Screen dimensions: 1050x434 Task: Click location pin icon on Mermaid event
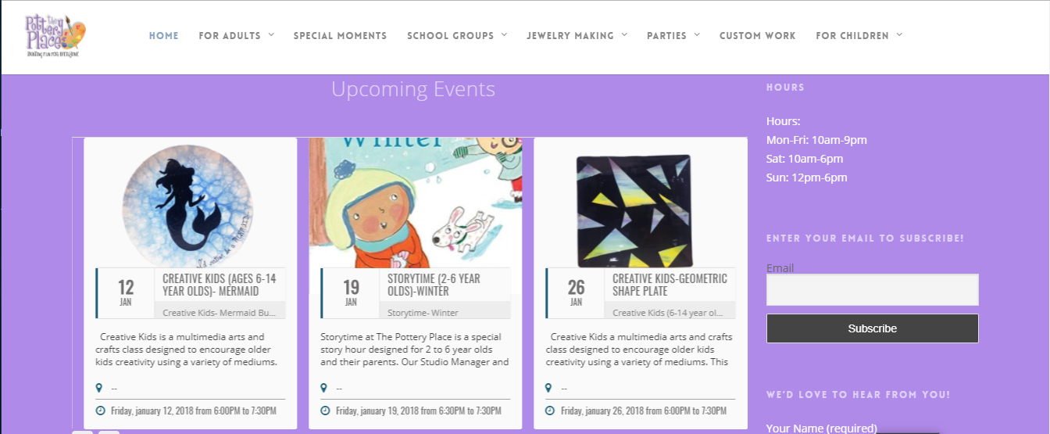click(99, 388)
